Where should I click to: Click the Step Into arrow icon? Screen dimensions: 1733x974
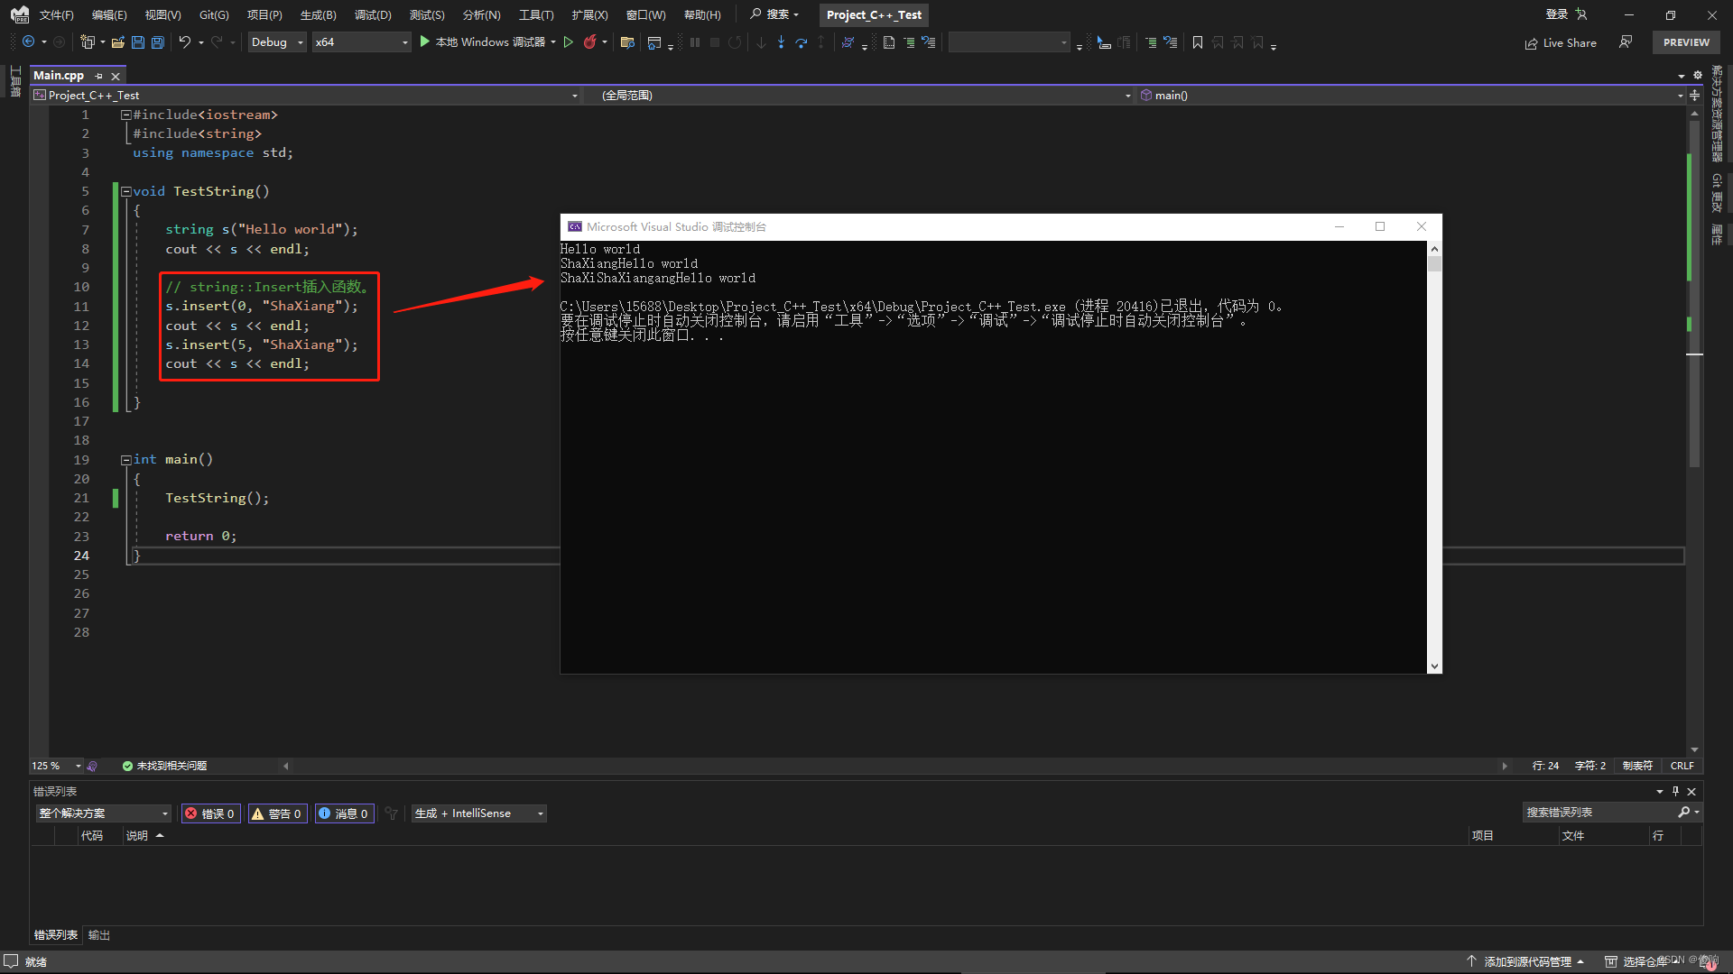[x=782, y=42]
